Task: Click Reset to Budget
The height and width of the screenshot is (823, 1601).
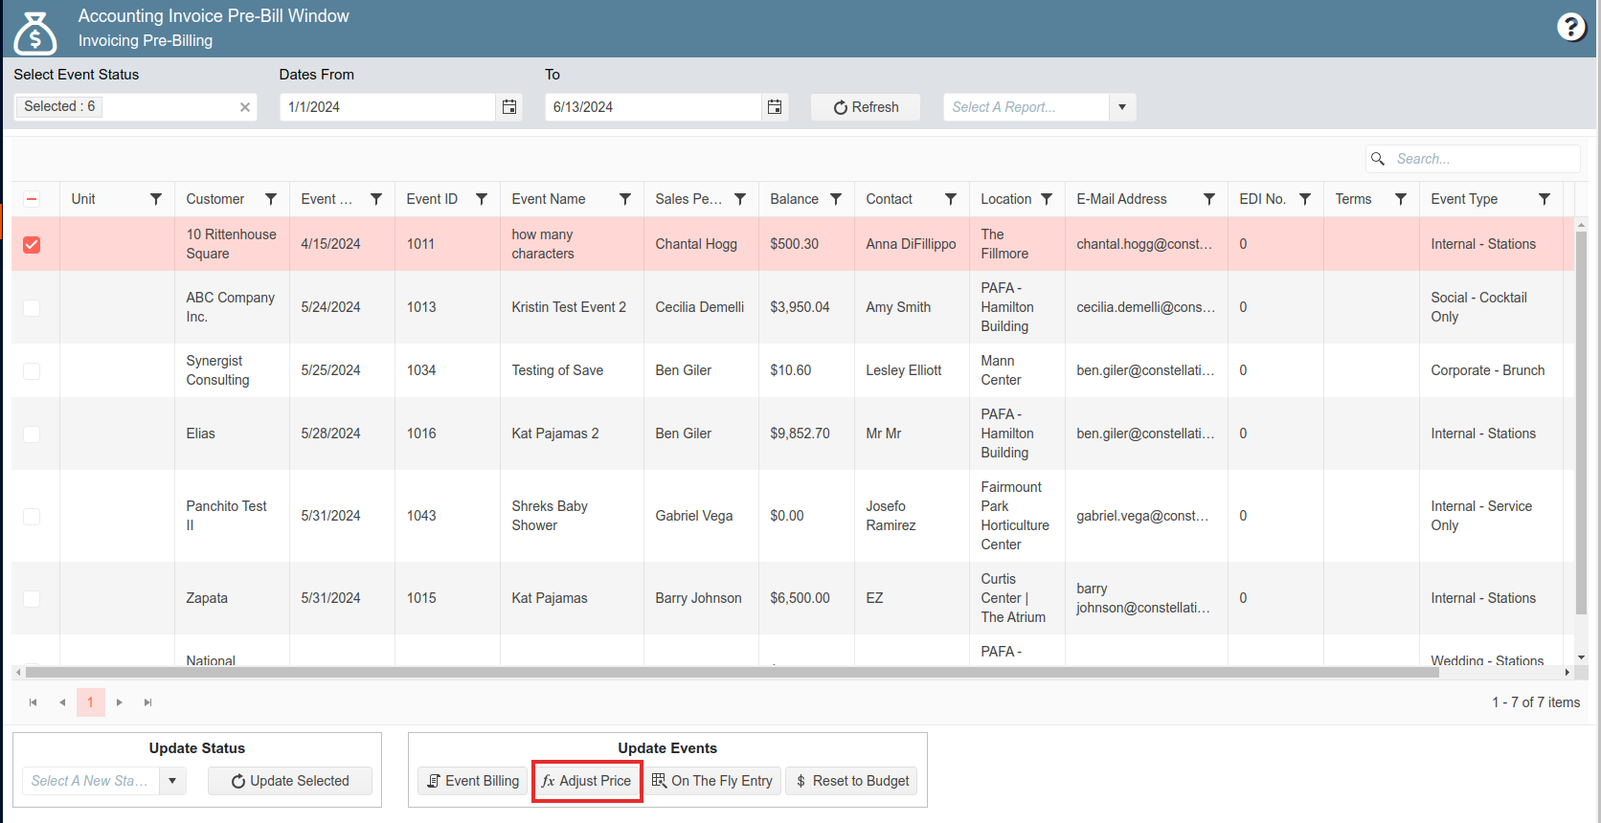Action: [x=852, y=781]
